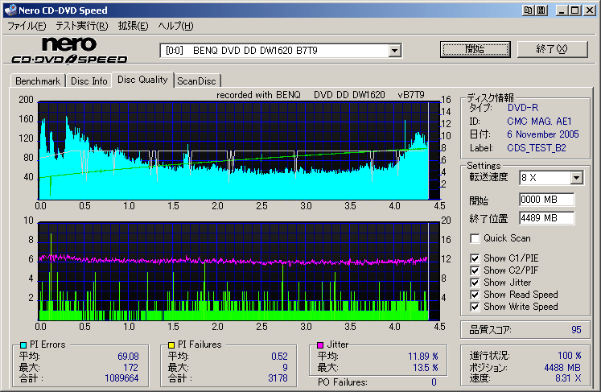Click the progress value 100 %
The width and height of the screenshot is (601, 392).
[x=569, y=356]
